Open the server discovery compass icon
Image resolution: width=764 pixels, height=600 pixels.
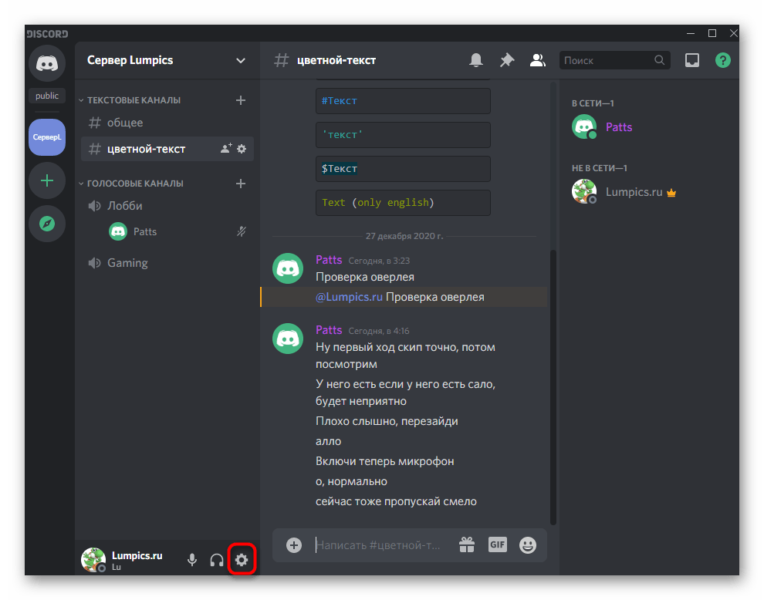(47, 224)
